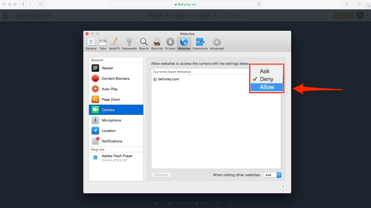Open the Security preferences tab
Screen dimensions: 371x208
(157, 44)
